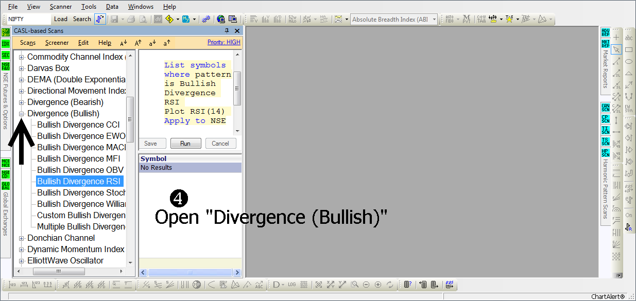
Task: Select Bullish Divergence CCI scan
Action: click(x=78, y=125)
